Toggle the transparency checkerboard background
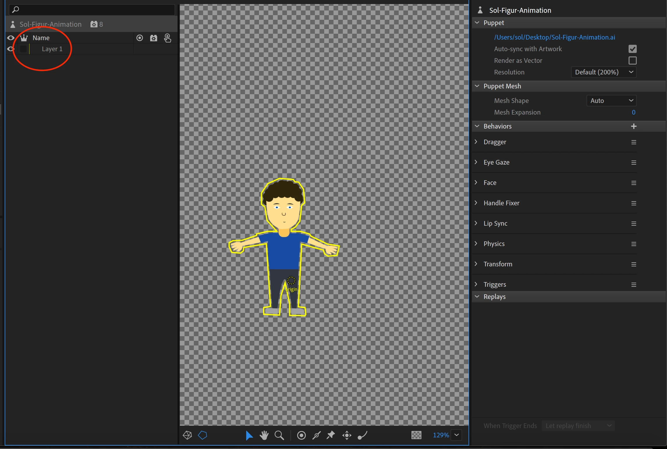The image size is (667, 449). [x=416, y=435]
